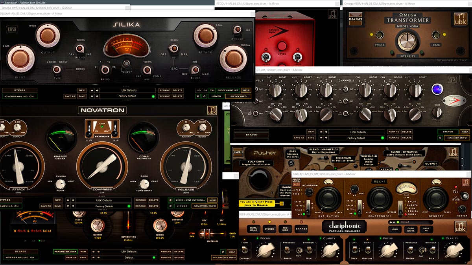Toggle Bypass in the Hammer plugin
This screenshot has height=265, width=472.
[251, 135]
